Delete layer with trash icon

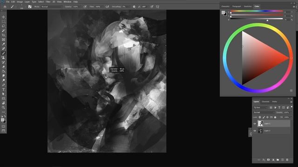[287, 160]
